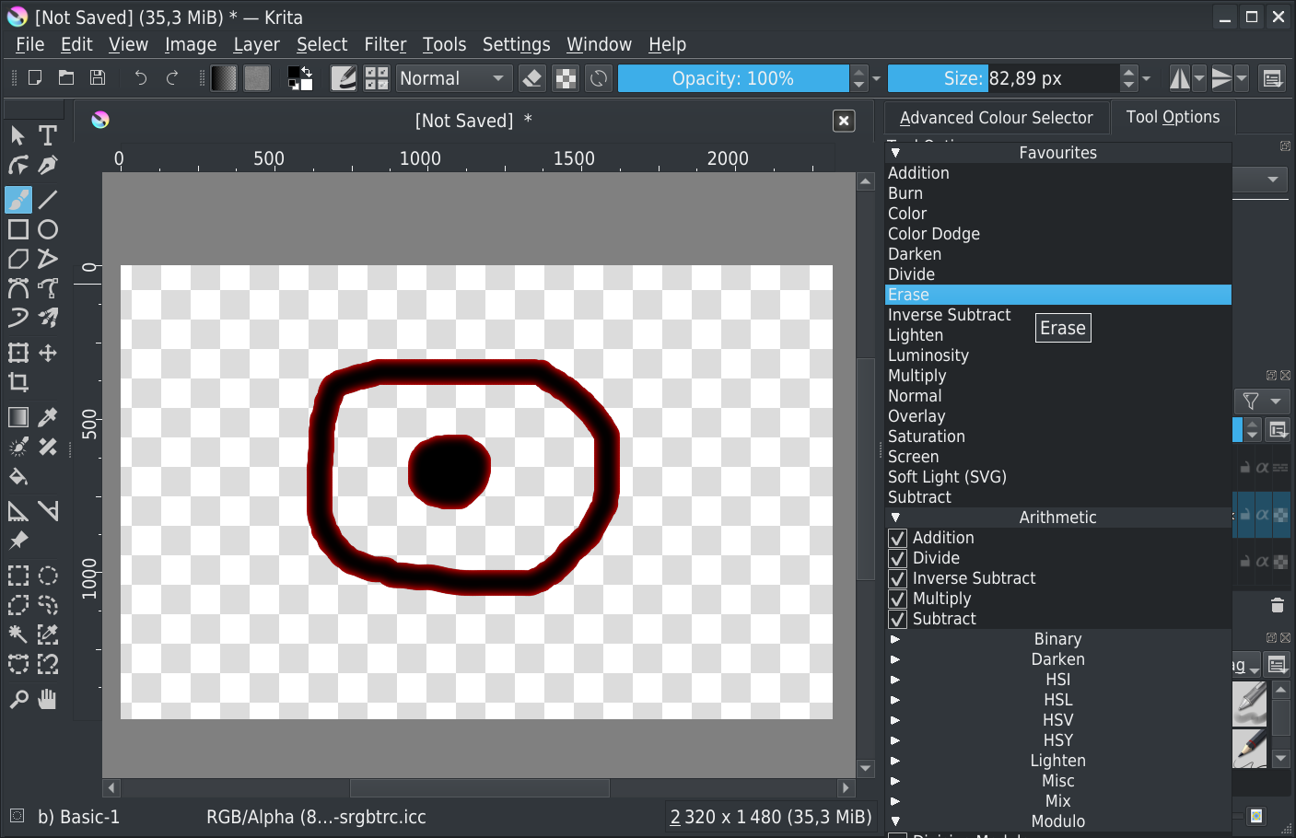Uncheck the Multiply checkbox under Arithmetic

[898, 599]
